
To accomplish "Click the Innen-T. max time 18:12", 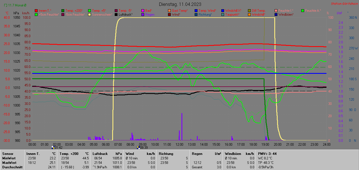I will [x=32, y=163].
